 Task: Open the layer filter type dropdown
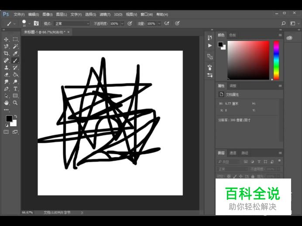pyautogui.click(x=229, y=162)
